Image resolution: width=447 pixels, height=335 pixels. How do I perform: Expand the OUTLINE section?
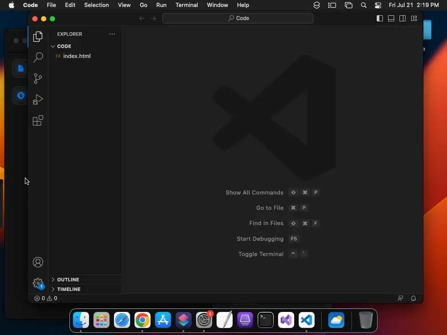tap(86, 280)
